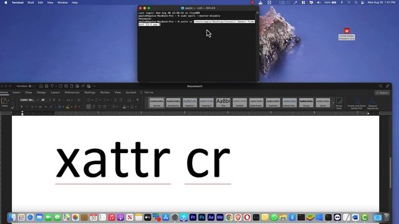
Task: Open Photoshop from the Dock
Action: tap(202, 217)
